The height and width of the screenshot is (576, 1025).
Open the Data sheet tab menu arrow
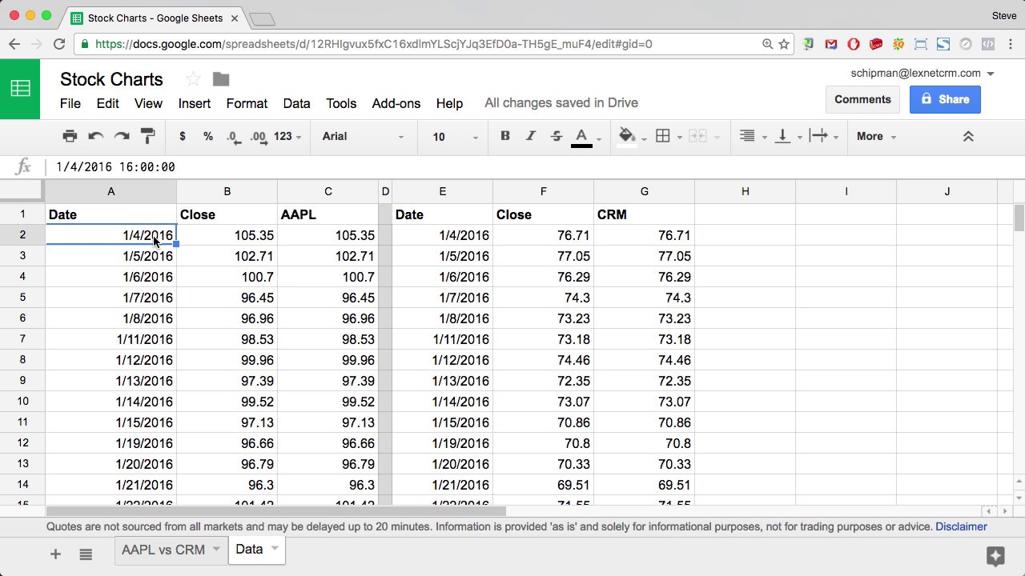point(275,549)
